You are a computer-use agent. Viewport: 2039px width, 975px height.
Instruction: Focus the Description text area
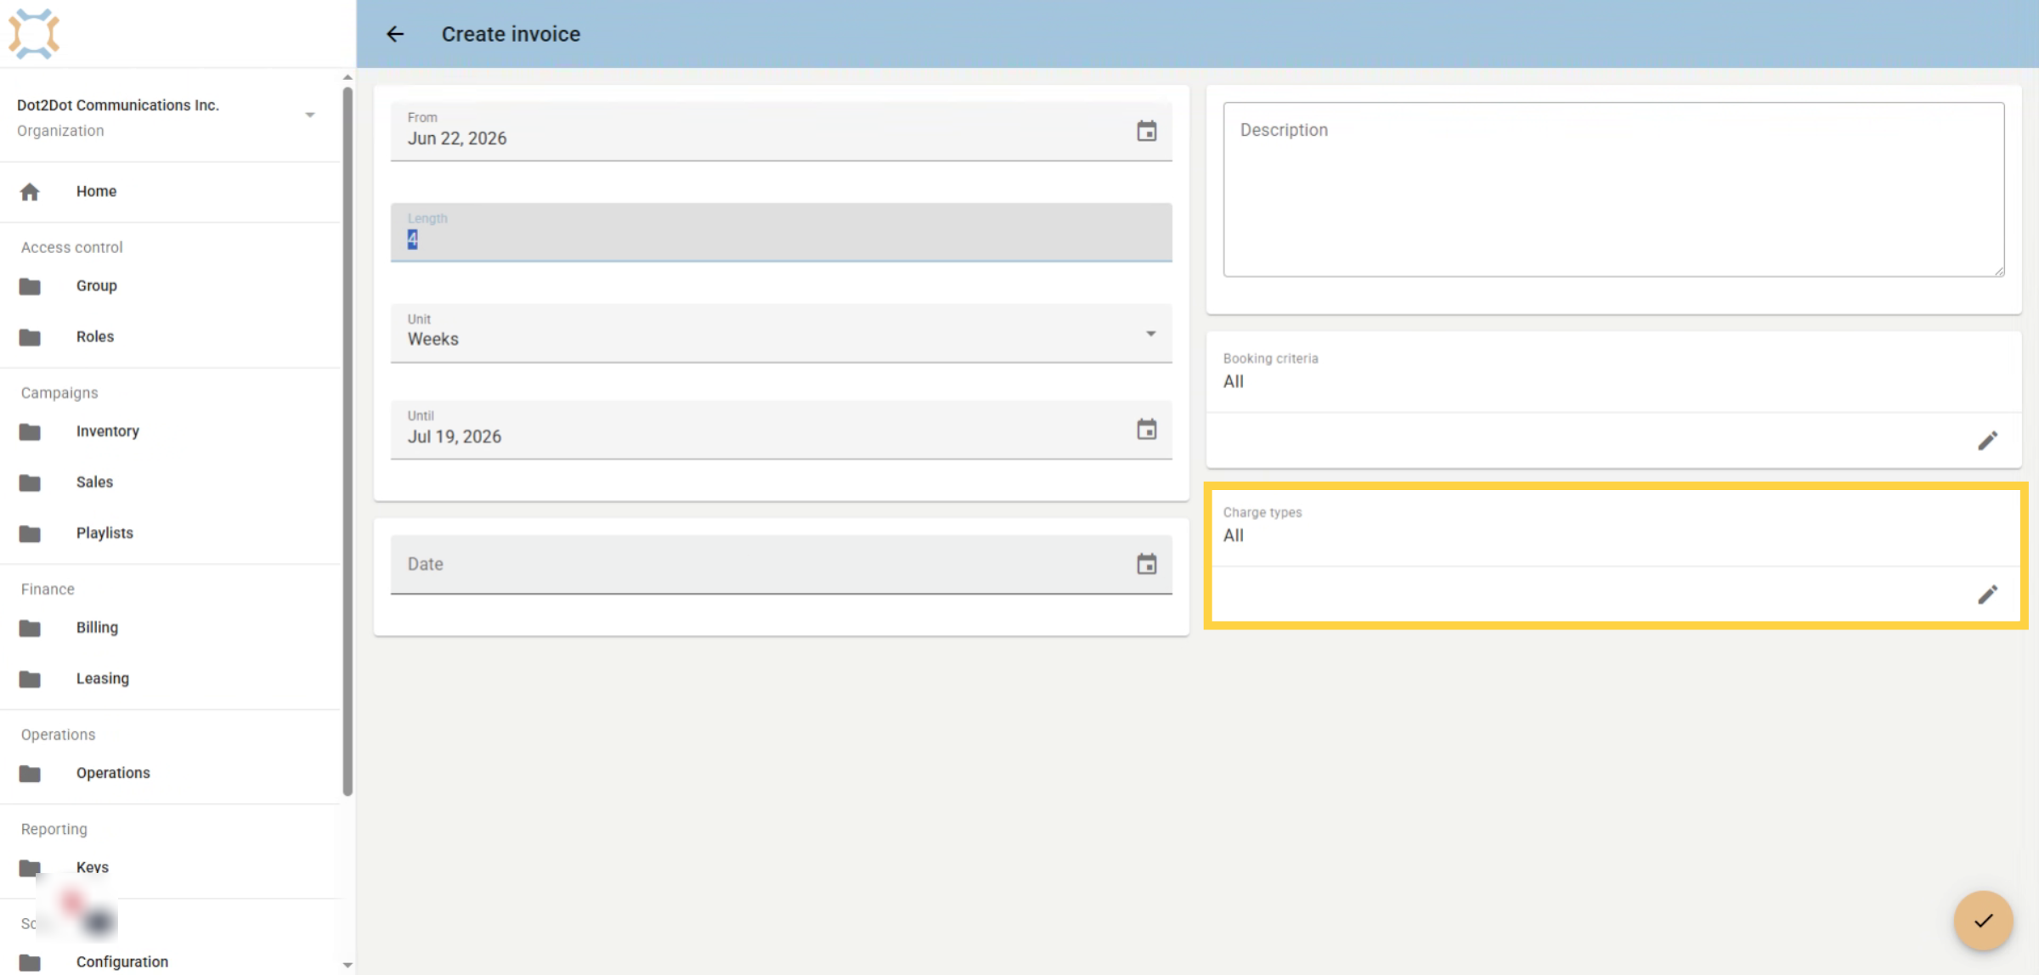(x=1613, y=189)
